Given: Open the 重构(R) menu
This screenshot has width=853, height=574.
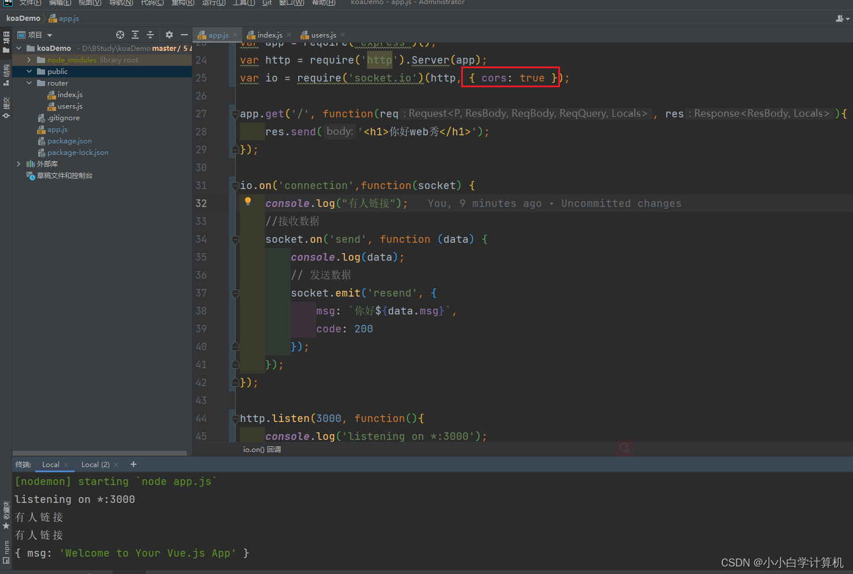Looking at the screenshot, I should coord(183,3).
